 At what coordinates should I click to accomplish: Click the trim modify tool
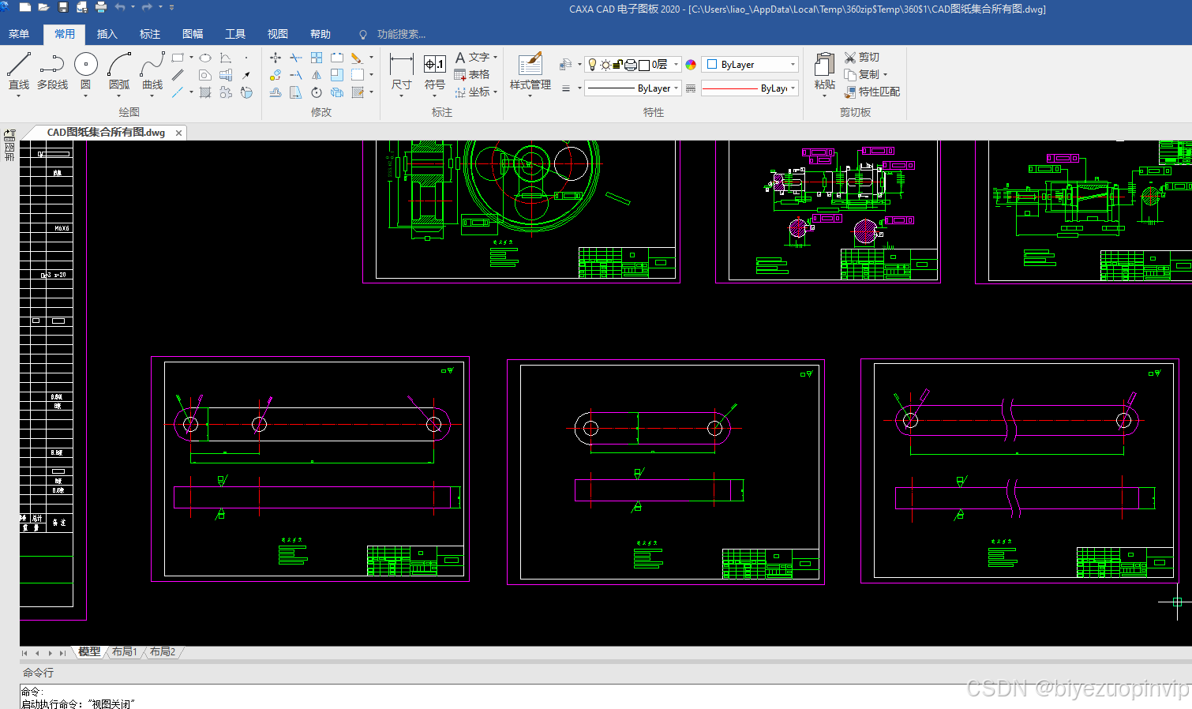coord(296,58)
